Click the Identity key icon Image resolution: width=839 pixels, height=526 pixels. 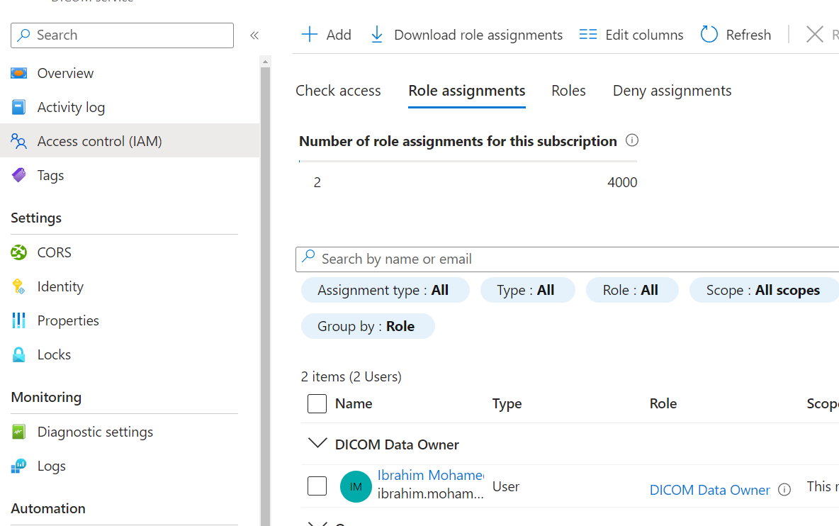(19, 286)
